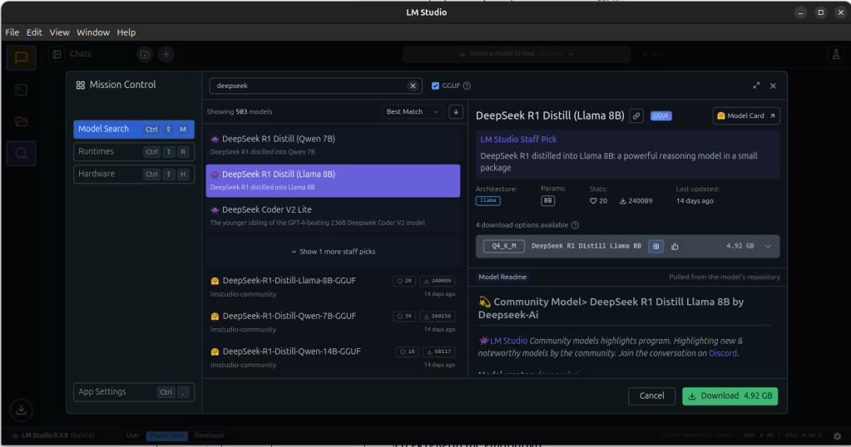Copy model link icon beside DeepSeek R1 title
Screen dimensions: 851x447
point(636,115)
